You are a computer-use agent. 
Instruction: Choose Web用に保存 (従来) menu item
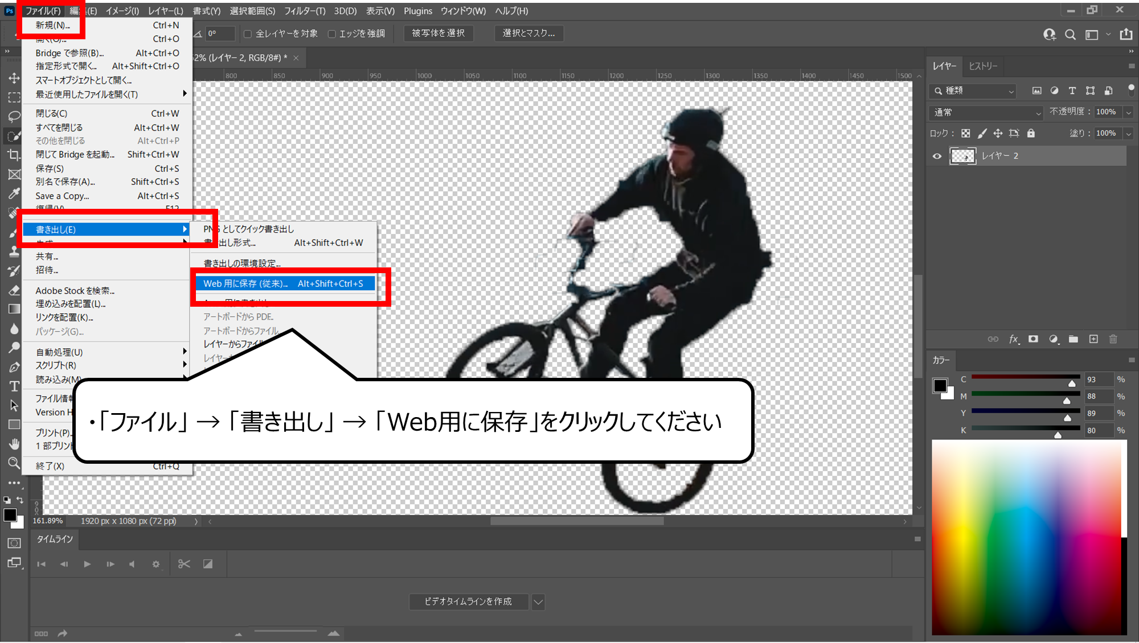(x=285, y=283)
